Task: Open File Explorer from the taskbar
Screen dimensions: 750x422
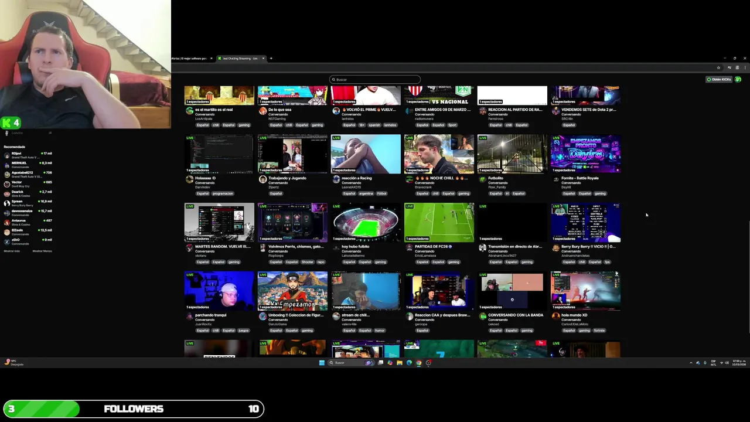Action: (400, 363)
